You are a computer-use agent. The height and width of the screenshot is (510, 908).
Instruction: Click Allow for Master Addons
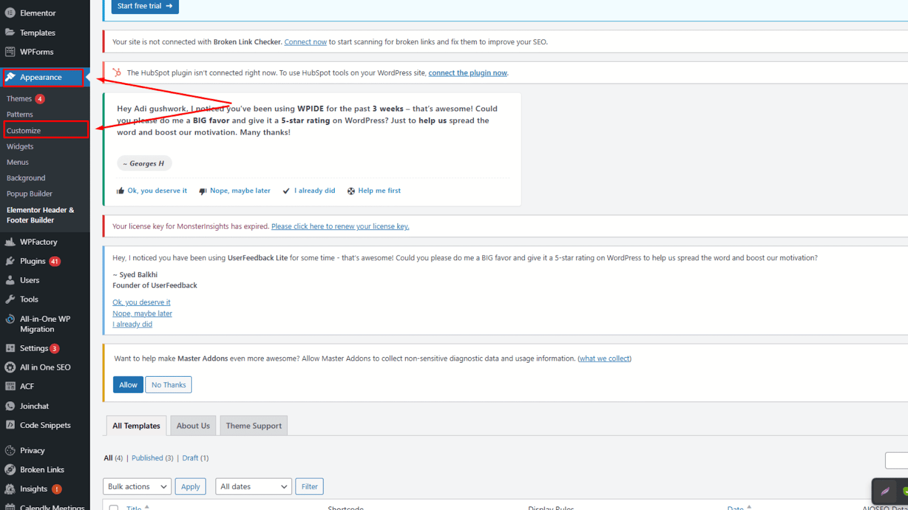128,385
